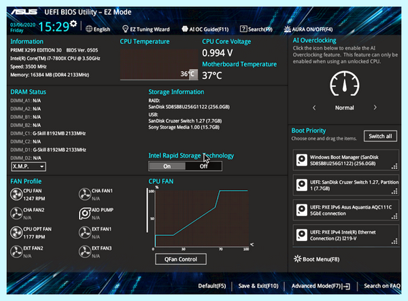Open the X.M.P. dropdown

[x=29, y=166]
